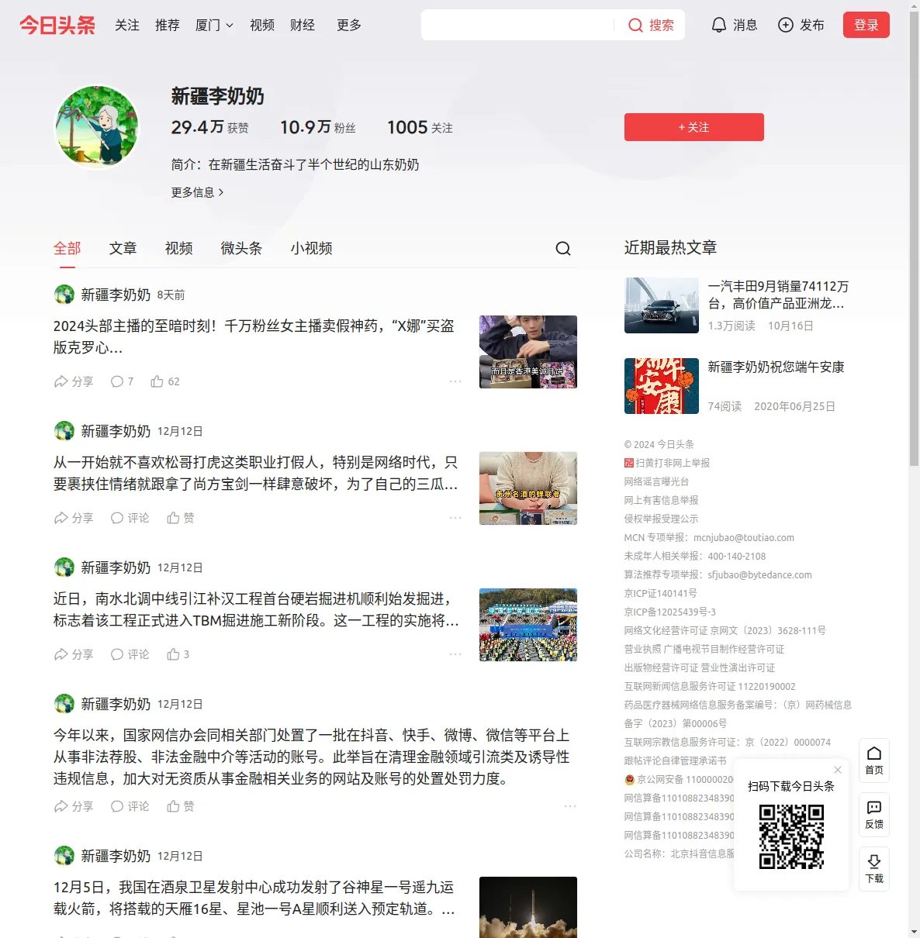Screen dimensions: 920x938
Task: Expand the 厦门 city dropdown
Action: (214, 25)
